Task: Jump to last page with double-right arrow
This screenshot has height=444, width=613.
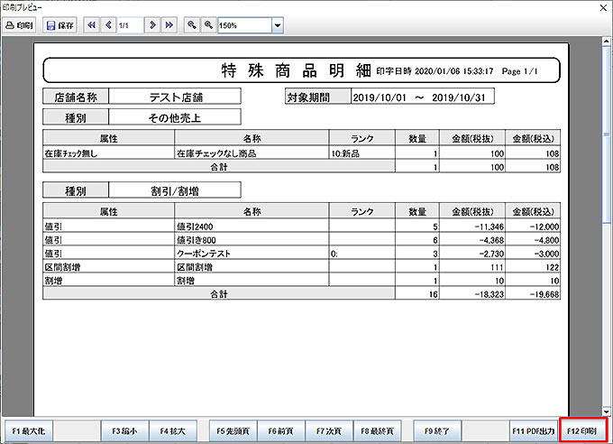Action: pos(169,26)
